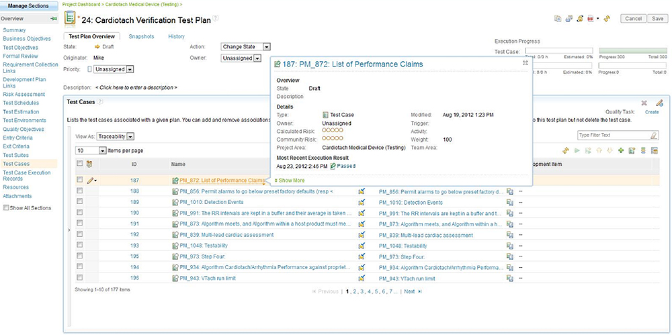Open the Priority Unassigned dropdown
This screenshot has height=335, width=672.
(114, 69)
